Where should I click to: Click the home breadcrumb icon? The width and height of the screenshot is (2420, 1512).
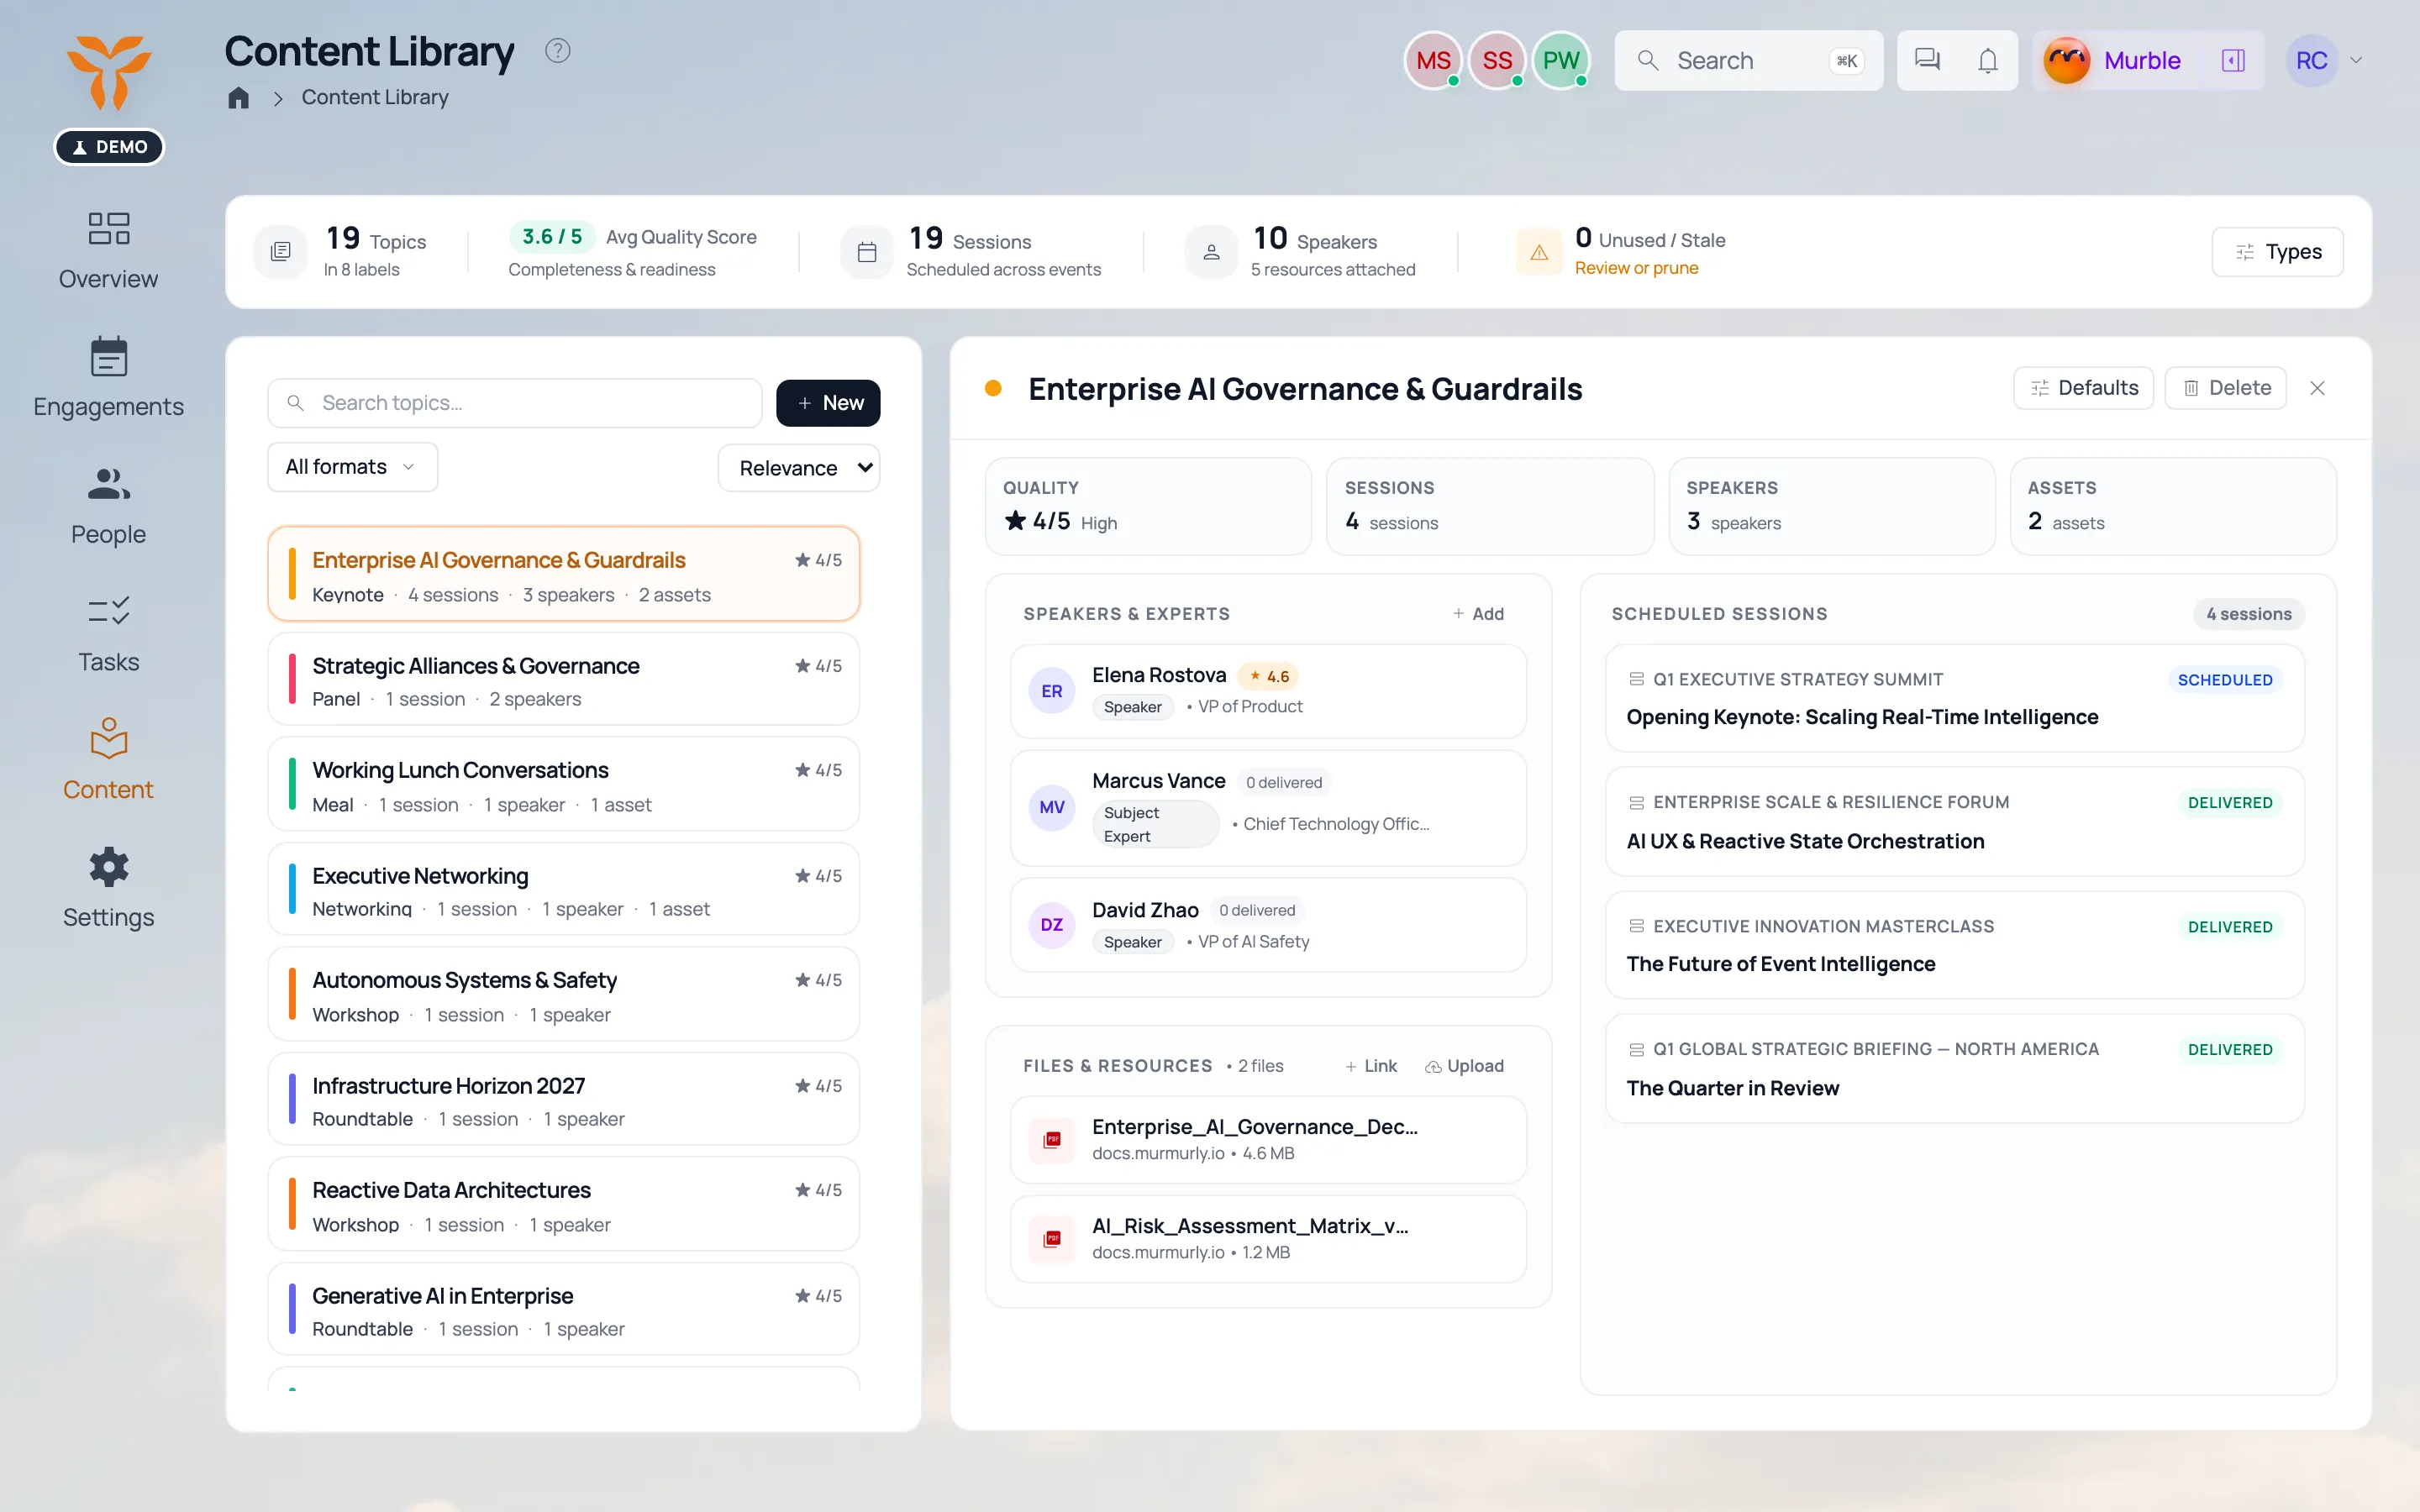tap(238, 97)
